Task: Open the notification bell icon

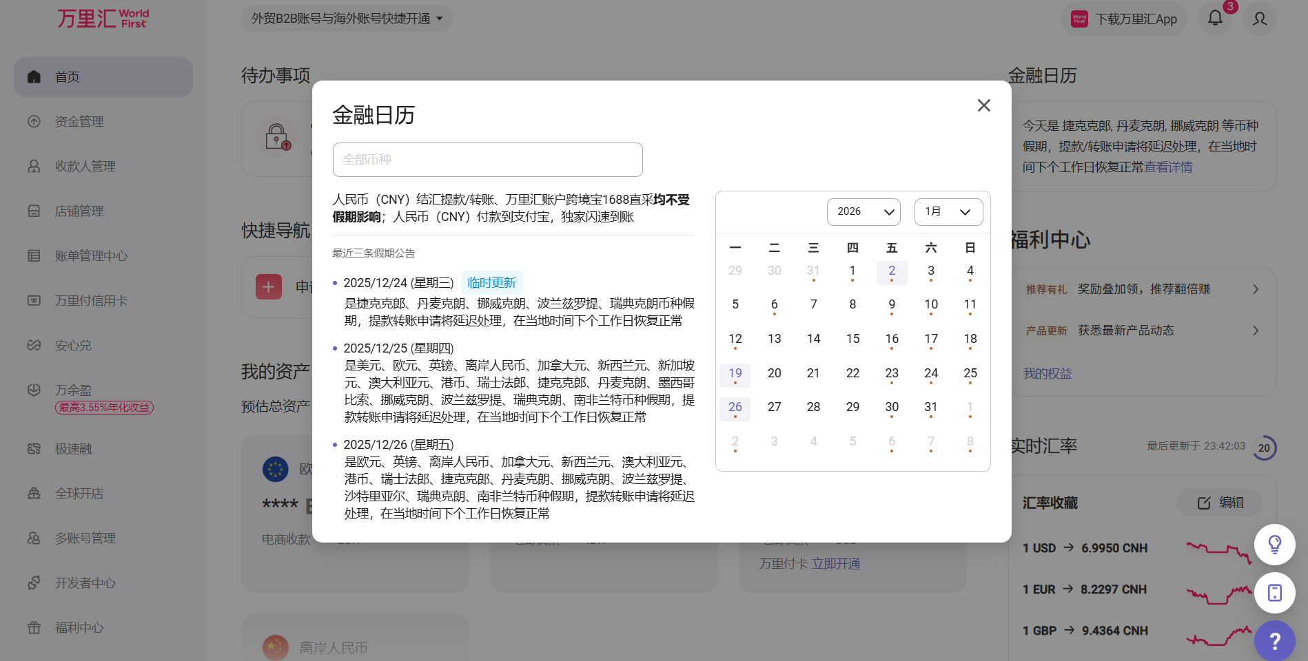Action: coord(1215,19)
